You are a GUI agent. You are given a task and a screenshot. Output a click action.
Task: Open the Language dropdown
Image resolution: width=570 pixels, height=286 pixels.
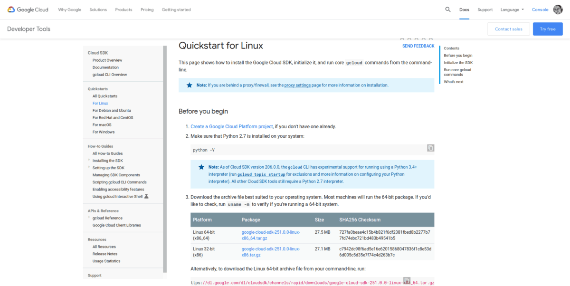click(x=512, y=10)
